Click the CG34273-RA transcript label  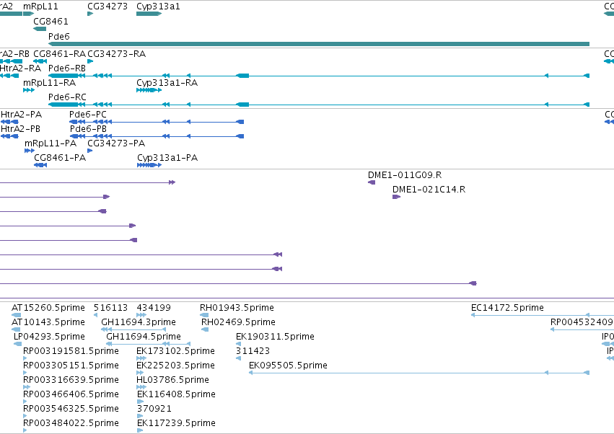(117, 54)
